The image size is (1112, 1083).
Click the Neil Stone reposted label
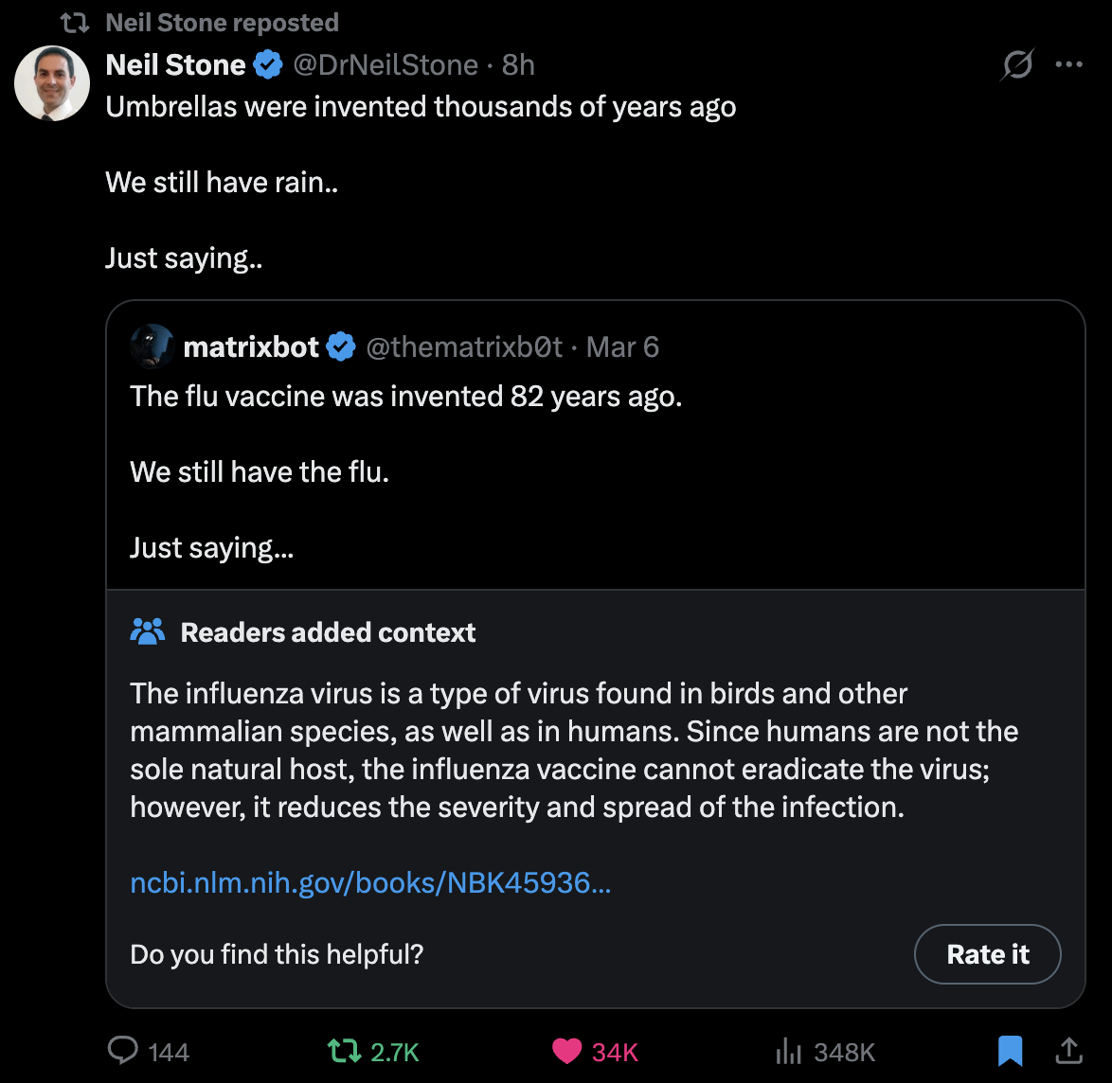pos(222,22)
